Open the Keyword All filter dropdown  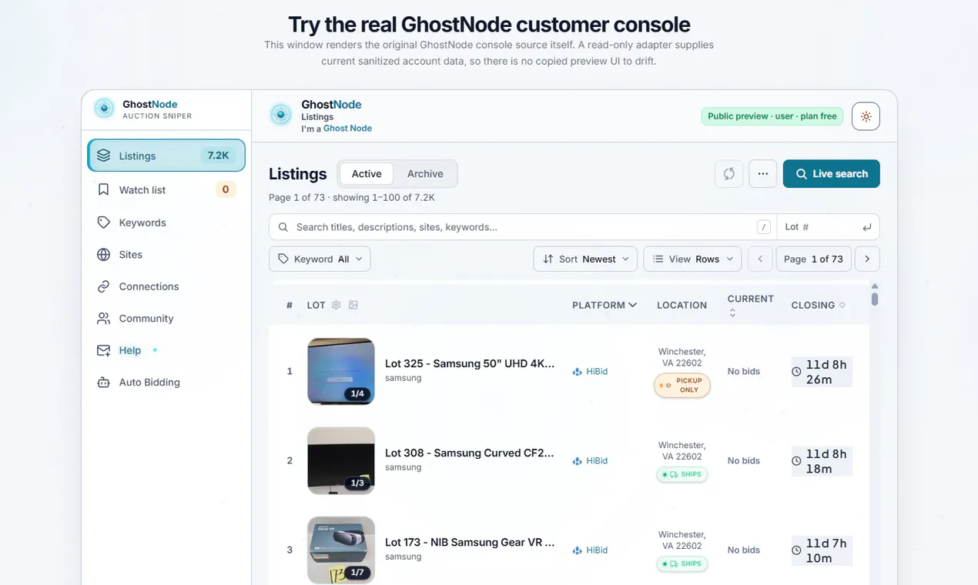point(320,259)
